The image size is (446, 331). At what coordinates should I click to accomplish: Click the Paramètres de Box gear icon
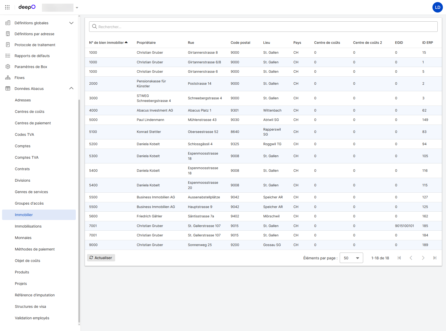[8, 67]
